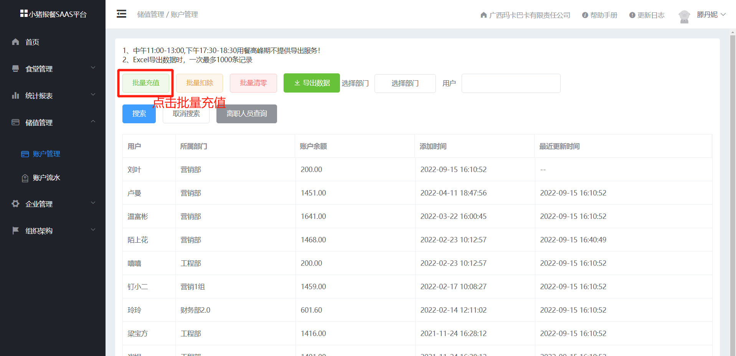Click the 批量清零 button
Viewport: 736px width, 356px height.
[x=253, y=83]
